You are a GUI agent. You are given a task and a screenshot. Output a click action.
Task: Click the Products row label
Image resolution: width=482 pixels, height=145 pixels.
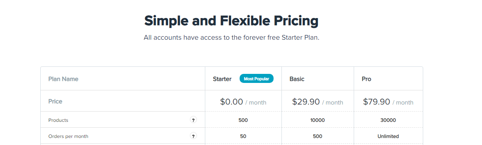point(58,120)
